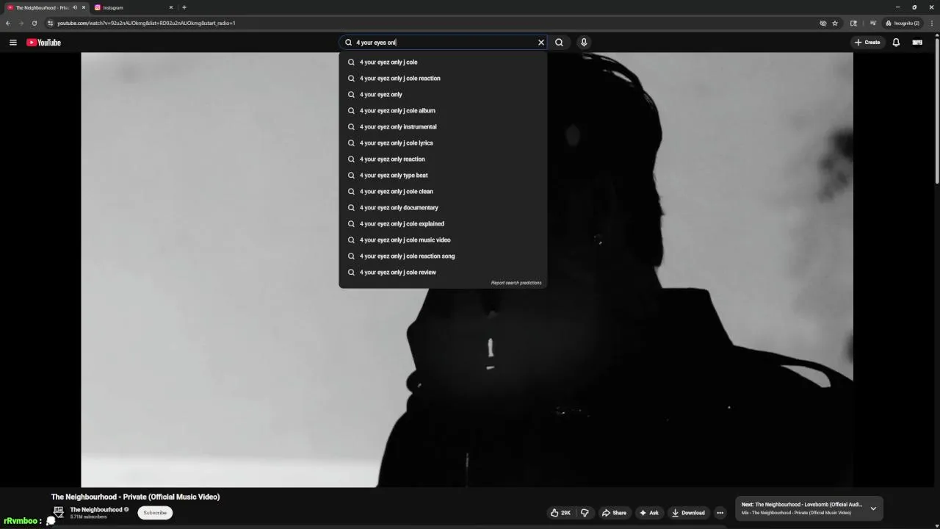
Task: Clear the search box with the X
Action: tap(541, 43)
